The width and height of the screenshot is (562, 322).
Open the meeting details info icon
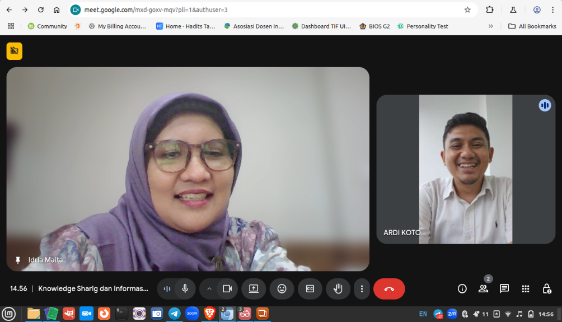tap(462, 289)
